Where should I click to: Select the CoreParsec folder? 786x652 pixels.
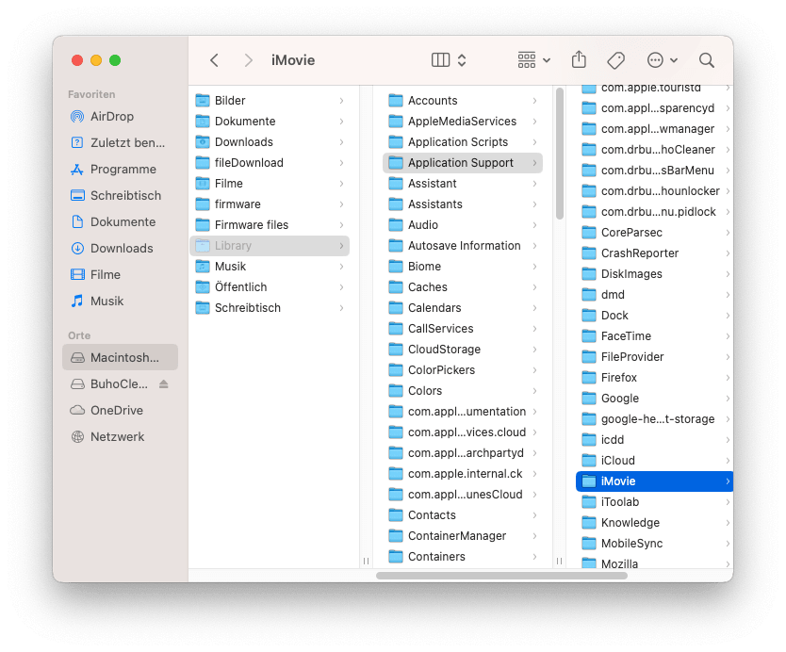click(x=655, y=232)
